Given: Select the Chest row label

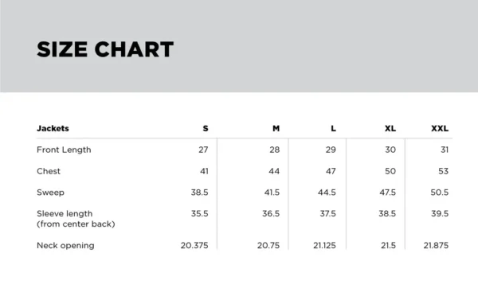Looking at the screenshot, I should click(x=49, y=171).
